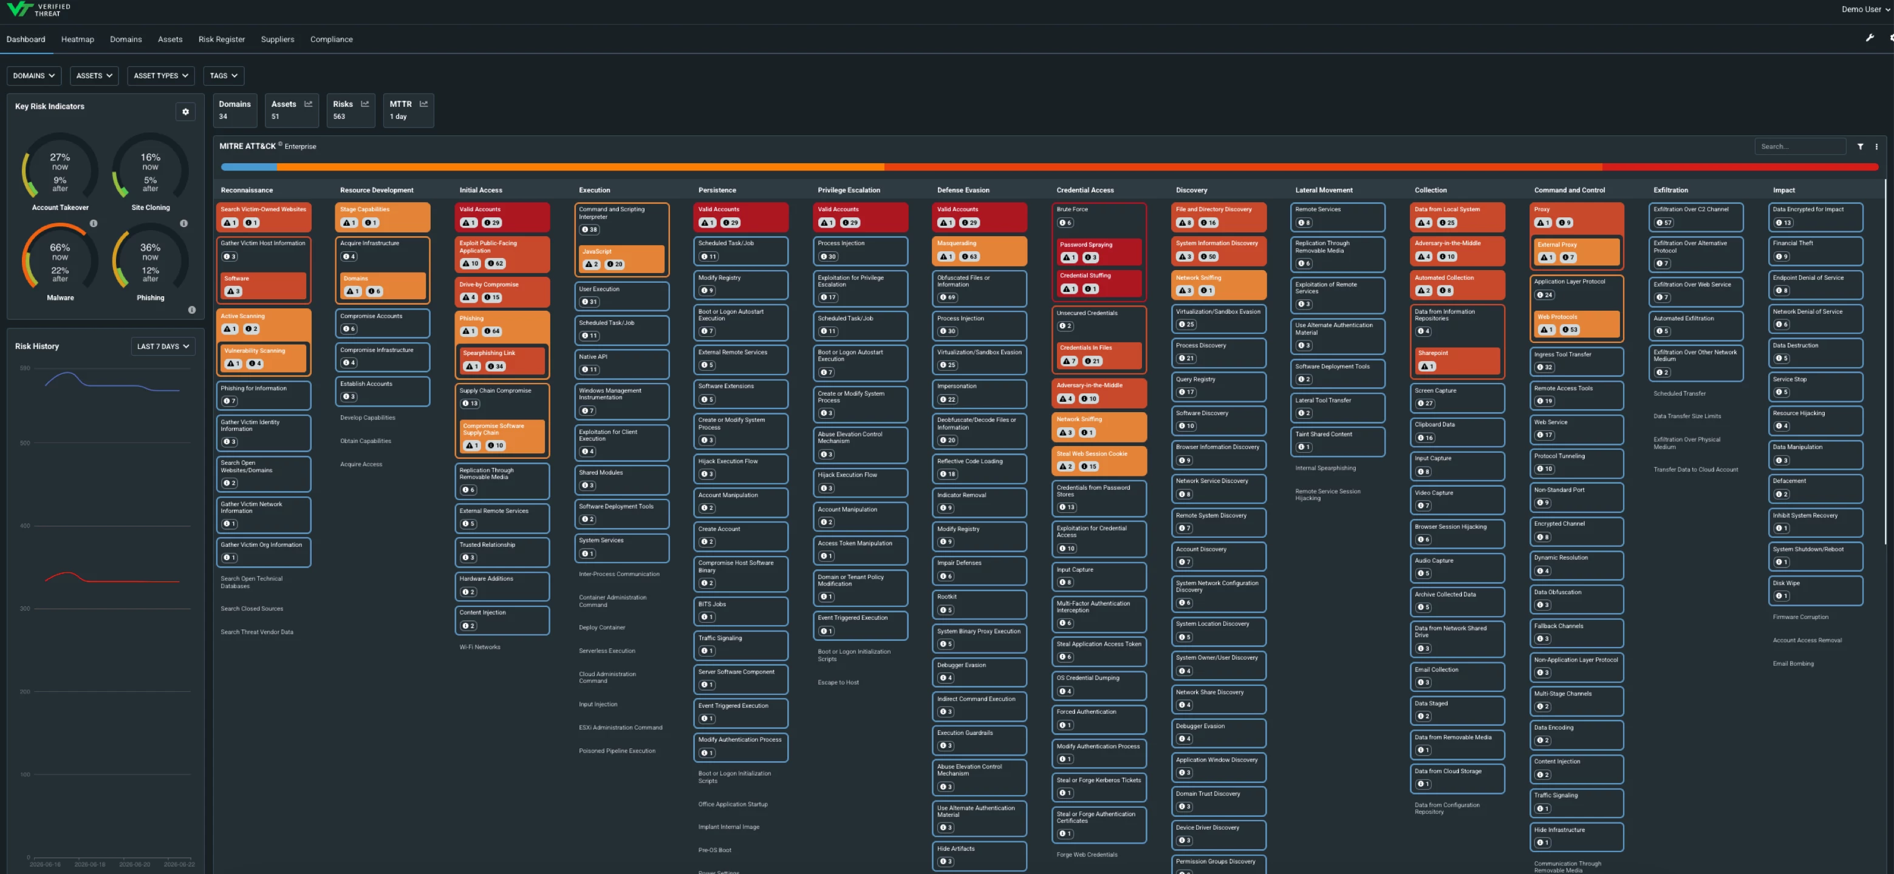Show the Risks trend chart icon
1894x874 pixels.
364,104
